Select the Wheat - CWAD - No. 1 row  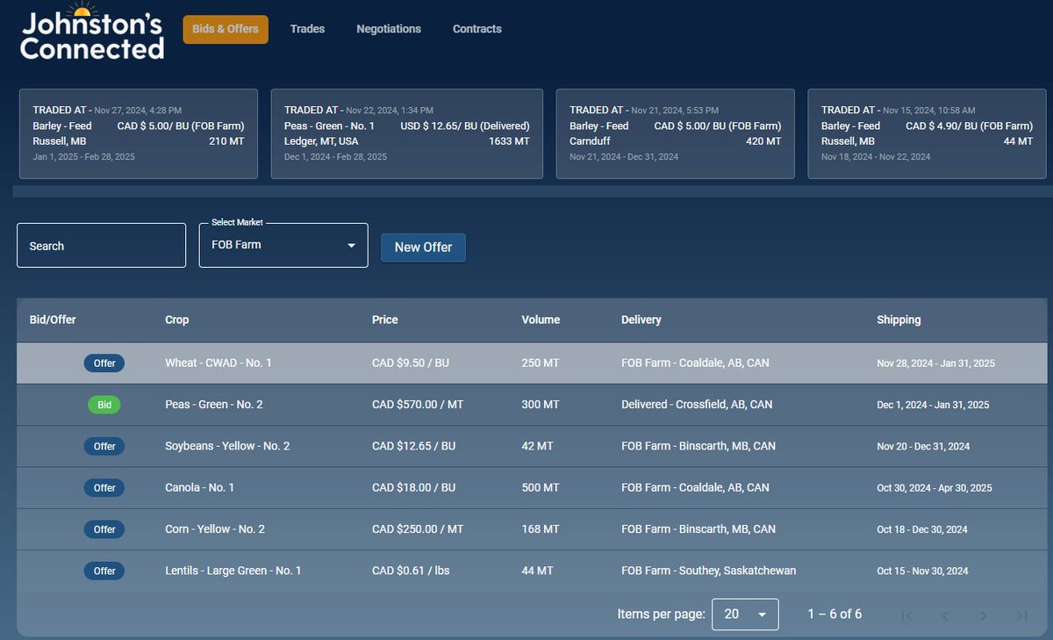pyautogui.click(x=526, y=363)
